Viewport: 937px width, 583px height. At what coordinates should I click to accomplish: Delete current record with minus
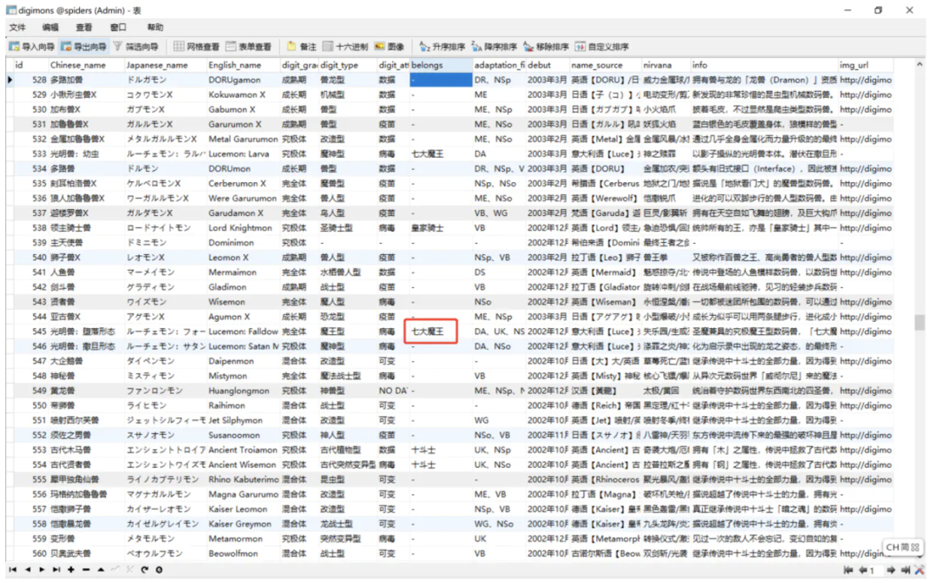(x=86, y=570)
